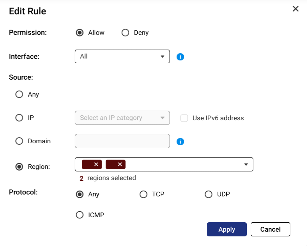Choose Any as the source
The height and width of the screenshot is (246, 307).
point(19,94)
